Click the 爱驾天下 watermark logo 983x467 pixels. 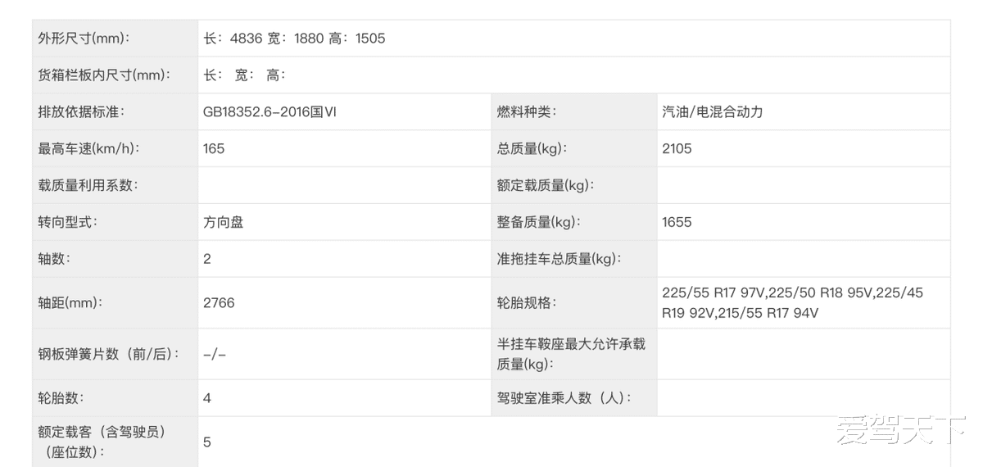(x=901, y=429)
